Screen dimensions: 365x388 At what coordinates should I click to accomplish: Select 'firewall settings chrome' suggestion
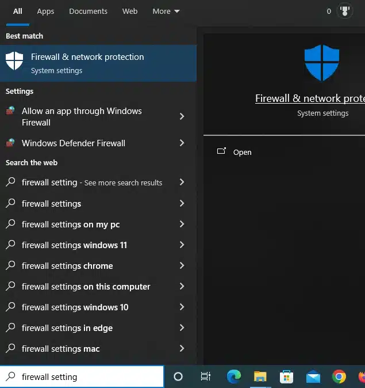click(98, 266)
